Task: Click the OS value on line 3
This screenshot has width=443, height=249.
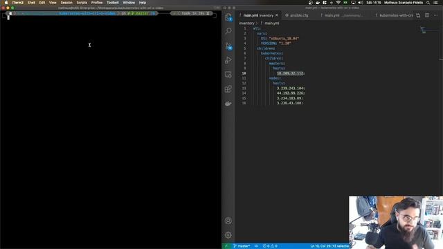Action: coord(284,39)
